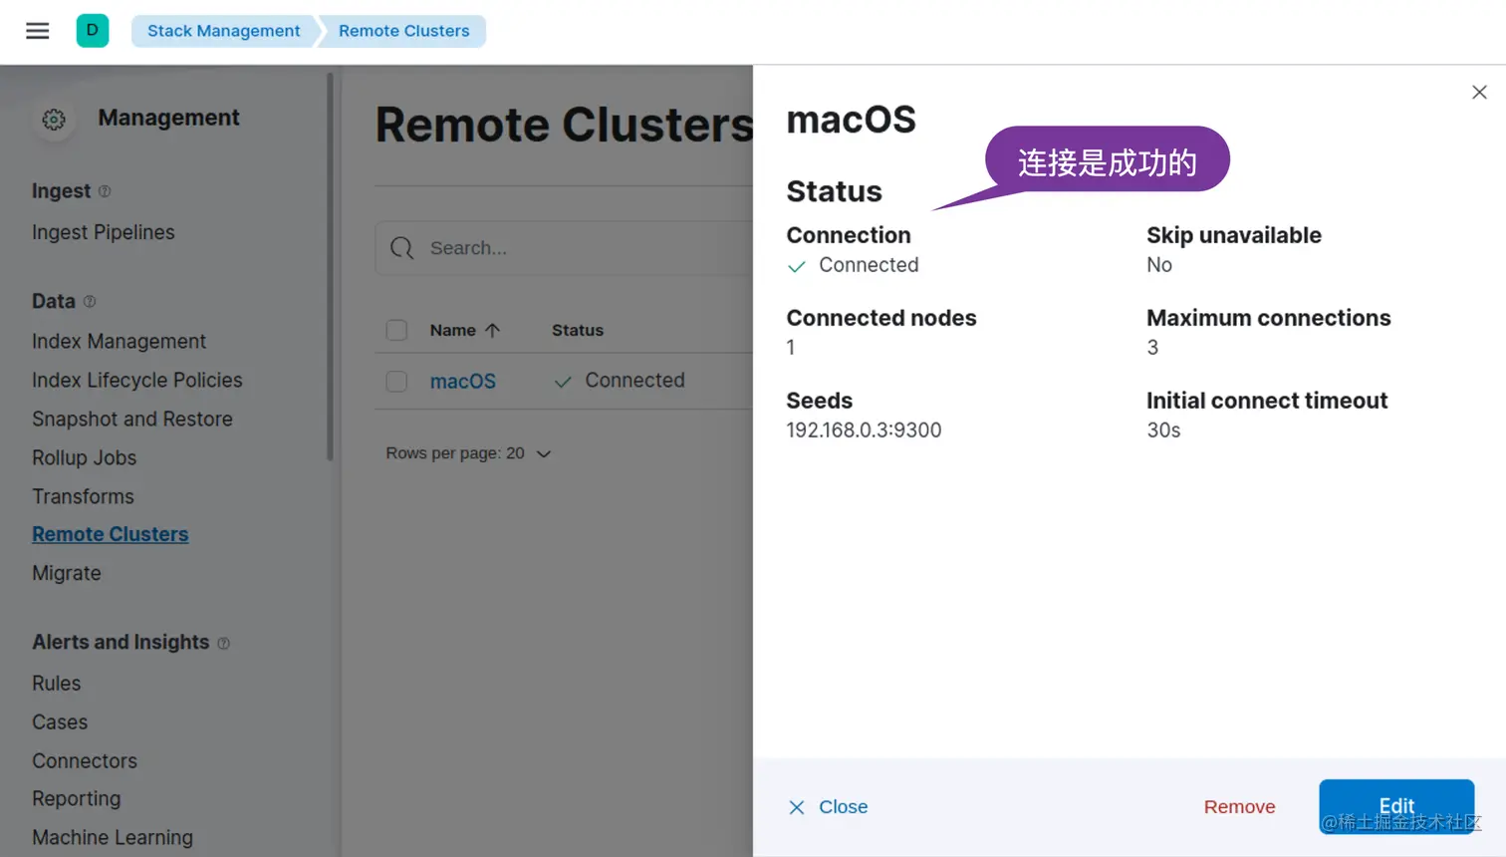
Task: Click the Edit button
Action: [1396, 806]
